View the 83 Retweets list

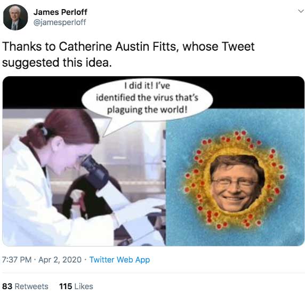(25, 287)
